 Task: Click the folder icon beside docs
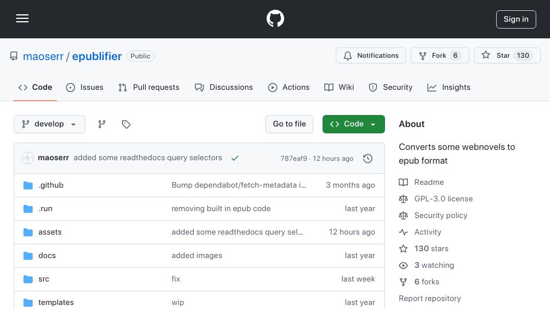[x=28, y=255]
